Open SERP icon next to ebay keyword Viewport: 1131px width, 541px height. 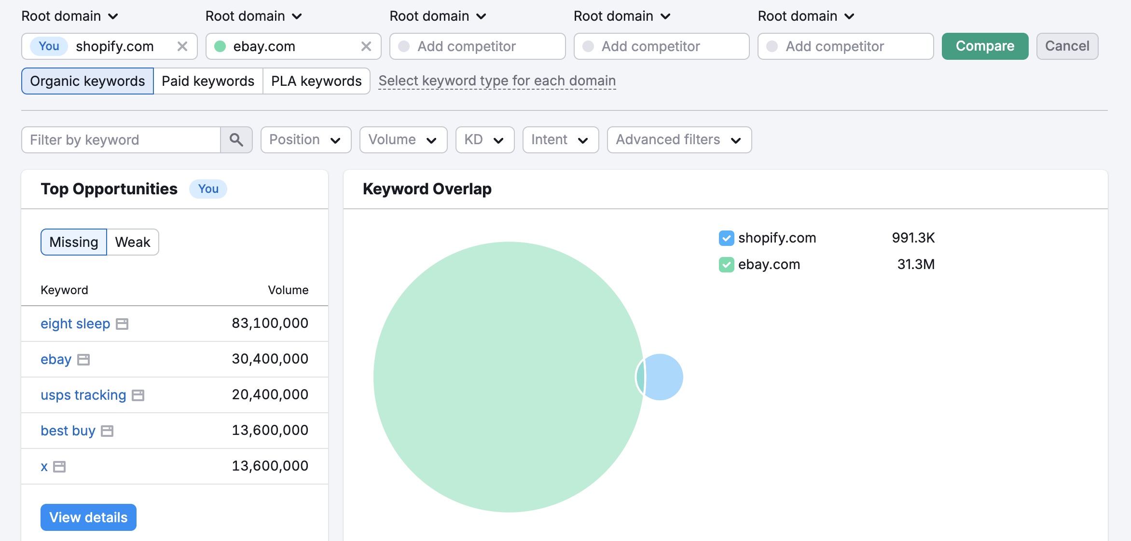pyautogui.click(x=84, y=360)
